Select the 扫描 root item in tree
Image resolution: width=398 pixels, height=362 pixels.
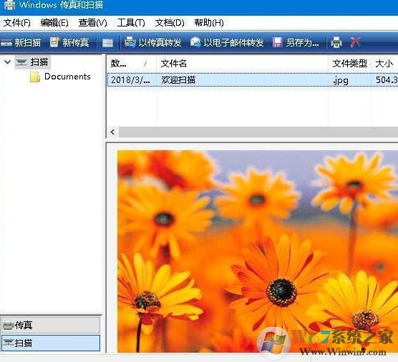click(x=39, y=62)
